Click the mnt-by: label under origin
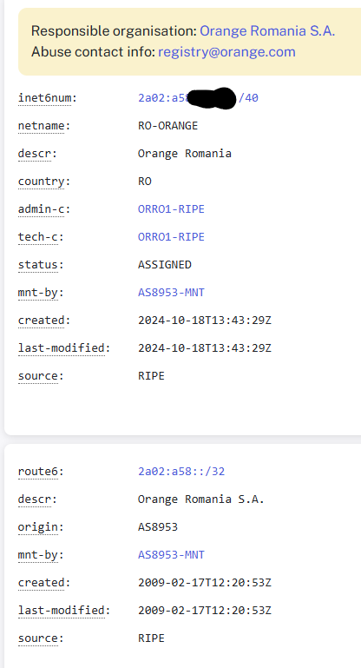The height and width of the screenshot is (668, 361). coord(41,555)
